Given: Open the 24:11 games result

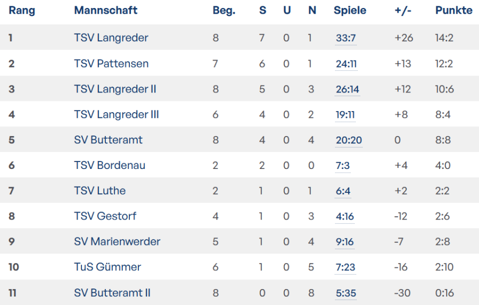Looking at the screenshot, I should (346, 64).
